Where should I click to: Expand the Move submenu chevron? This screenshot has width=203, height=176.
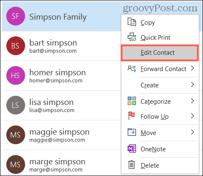pos(193,132)
